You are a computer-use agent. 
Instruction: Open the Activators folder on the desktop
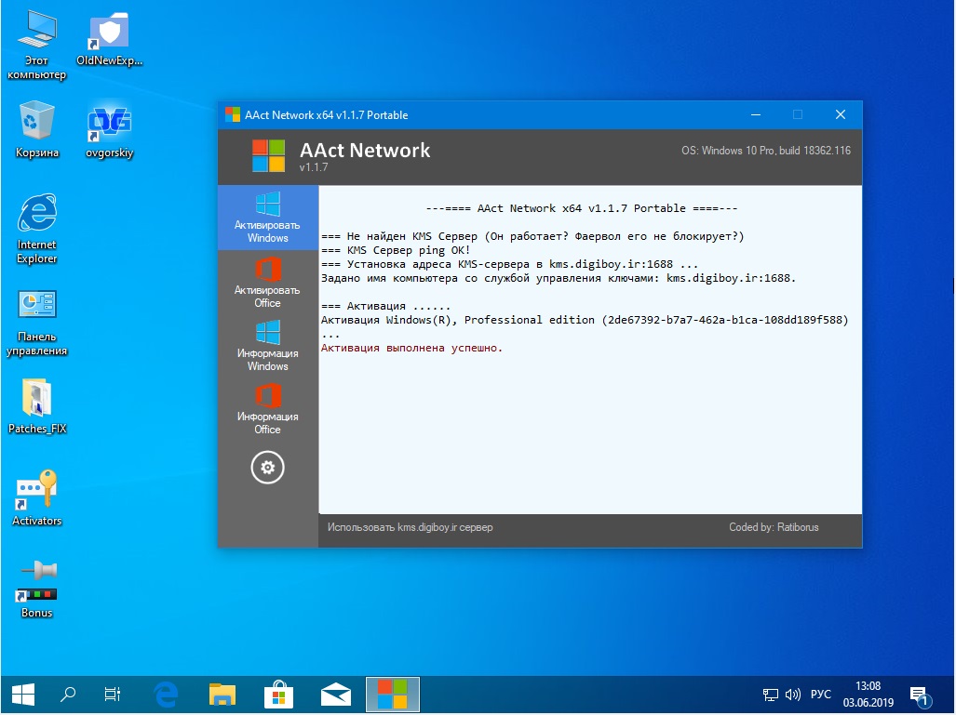[x=36, y=497]
